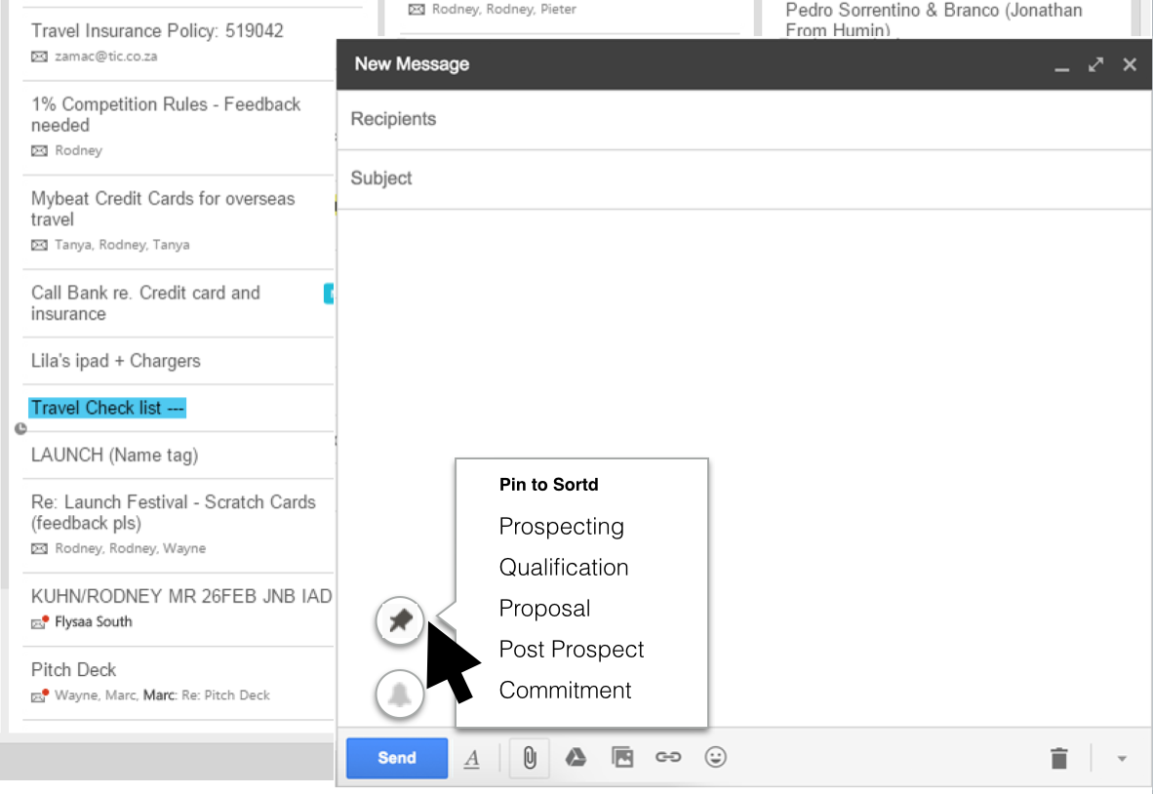
Task: Discard draft with trash icon
Action: tap(1059, 758)
